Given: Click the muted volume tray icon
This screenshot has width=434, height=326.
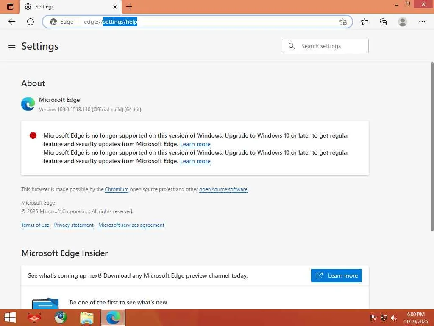Looking at the screenshot, I should [x=394, y=318].
